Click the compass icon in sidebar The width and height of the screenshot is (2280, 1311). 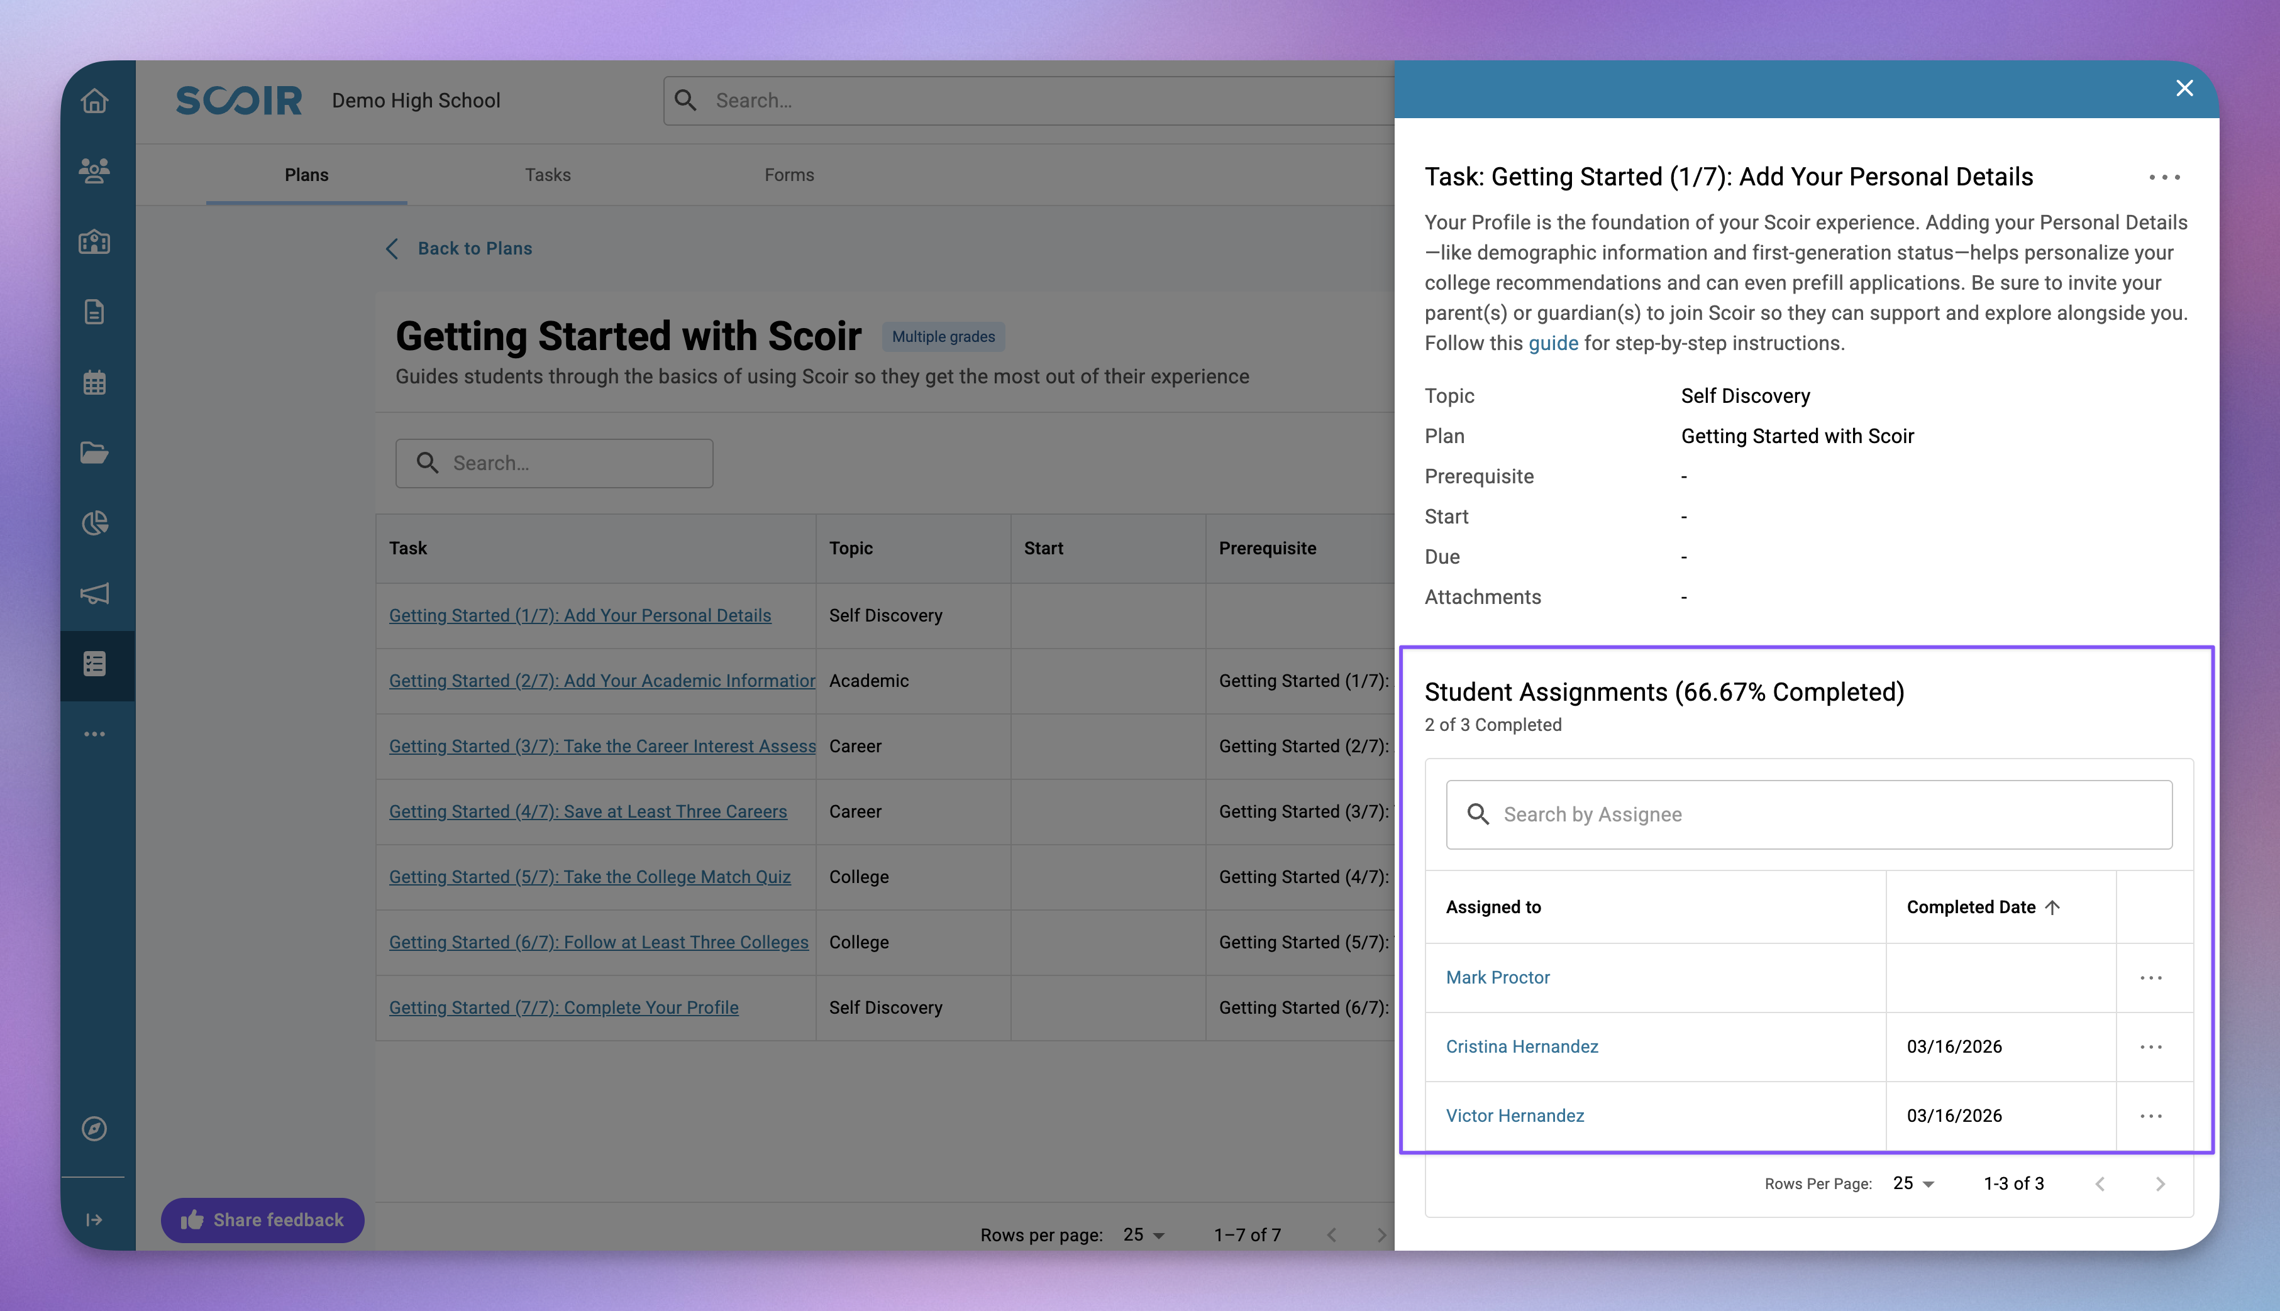(x=94, y=1128)
